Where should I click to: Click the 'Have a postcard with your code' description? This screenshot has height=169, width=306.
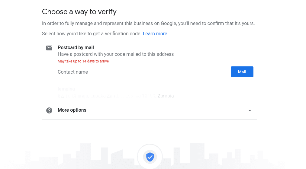116,54
